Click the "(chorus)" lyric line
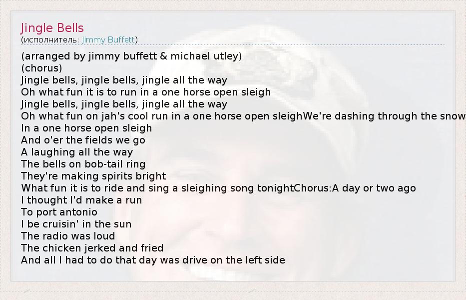Image resolution: width=466 pixels, height=300 pixels. pyautogui.click(x=41, y=68)
